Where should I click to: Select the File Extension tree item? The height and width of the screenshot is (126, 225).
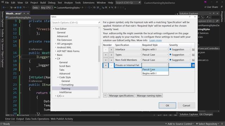(x=64, y=40)
